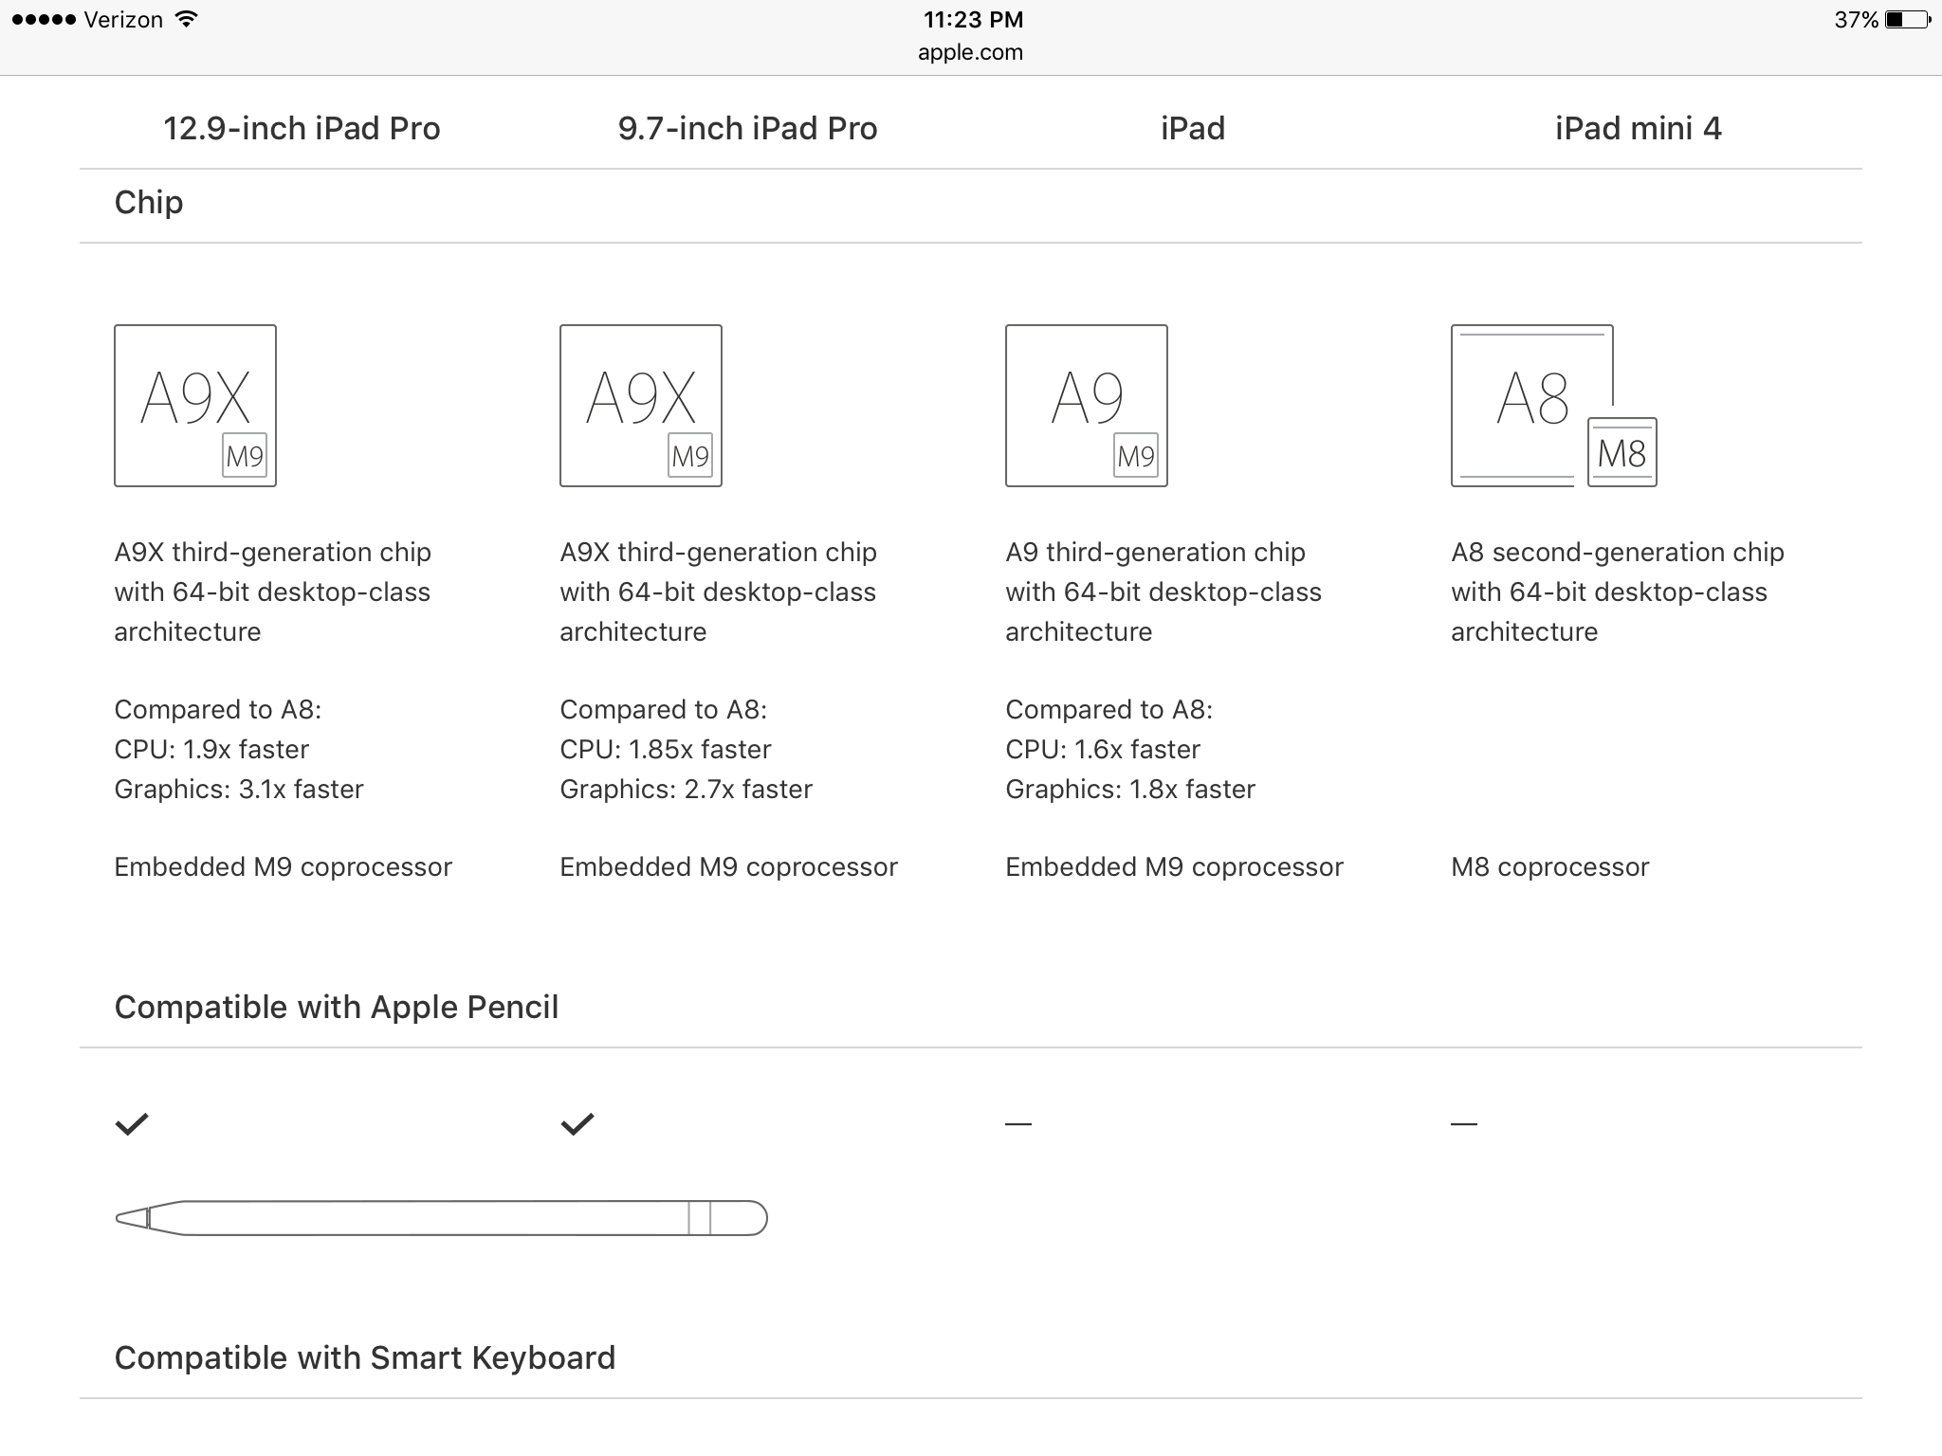The image size is (1942, 1456).
Task: Select the 12.9-inch iPad Pro column header
Action: 302,128
